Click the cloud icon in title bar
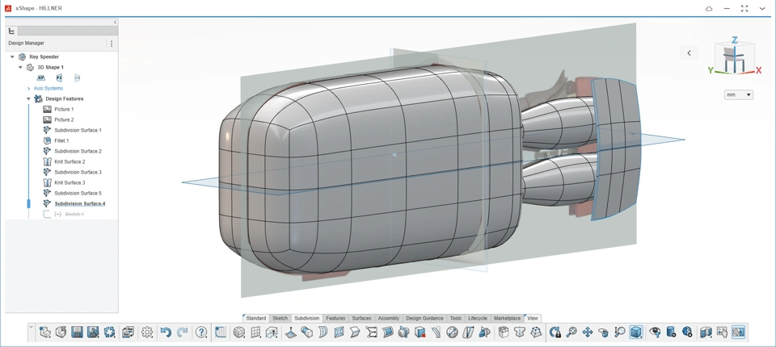The width and height of the screenshot is (776, 347). click(x=709, y=8)
